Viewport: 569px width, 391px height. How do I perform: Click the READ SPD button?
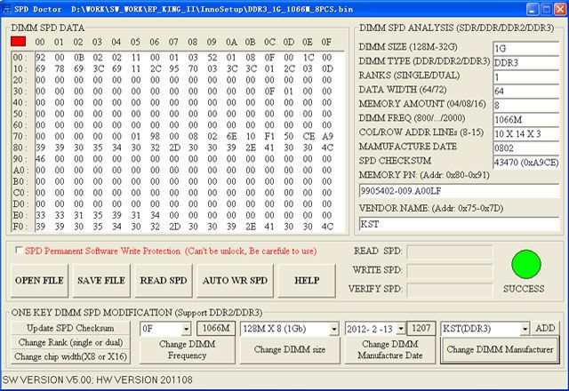coord(164,281)
